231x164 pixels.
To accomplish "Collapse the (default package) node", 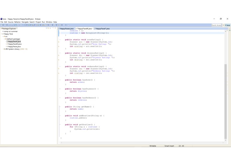I will 4,39.
